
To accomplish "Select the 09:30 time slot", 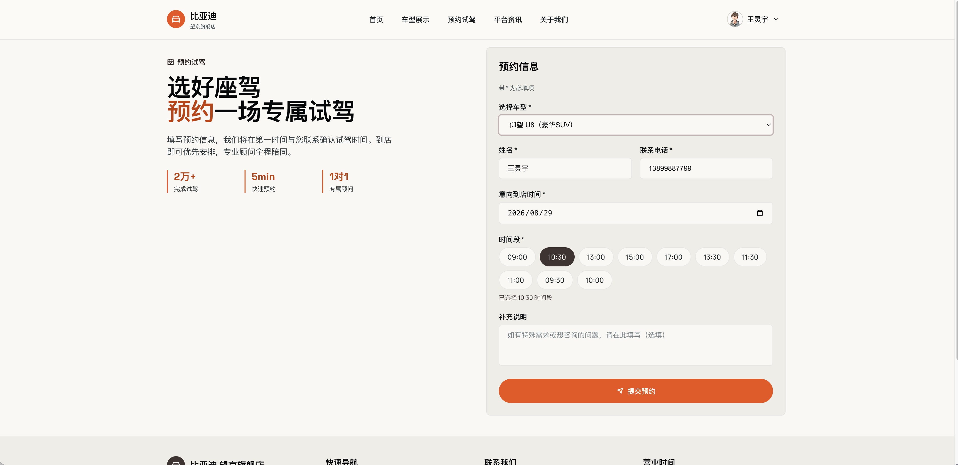I will (555, 280).
